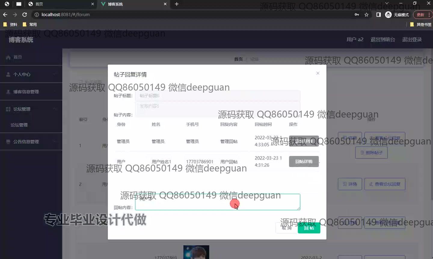Click the 用户回帖 reply content cell
Screen dimensions: 433x259
point(229,162)
